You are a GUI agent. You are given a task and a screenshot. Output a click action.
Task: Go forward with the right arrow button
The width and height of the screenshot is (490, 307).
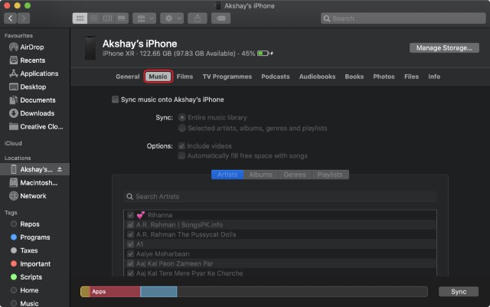[x=24, y=18]
